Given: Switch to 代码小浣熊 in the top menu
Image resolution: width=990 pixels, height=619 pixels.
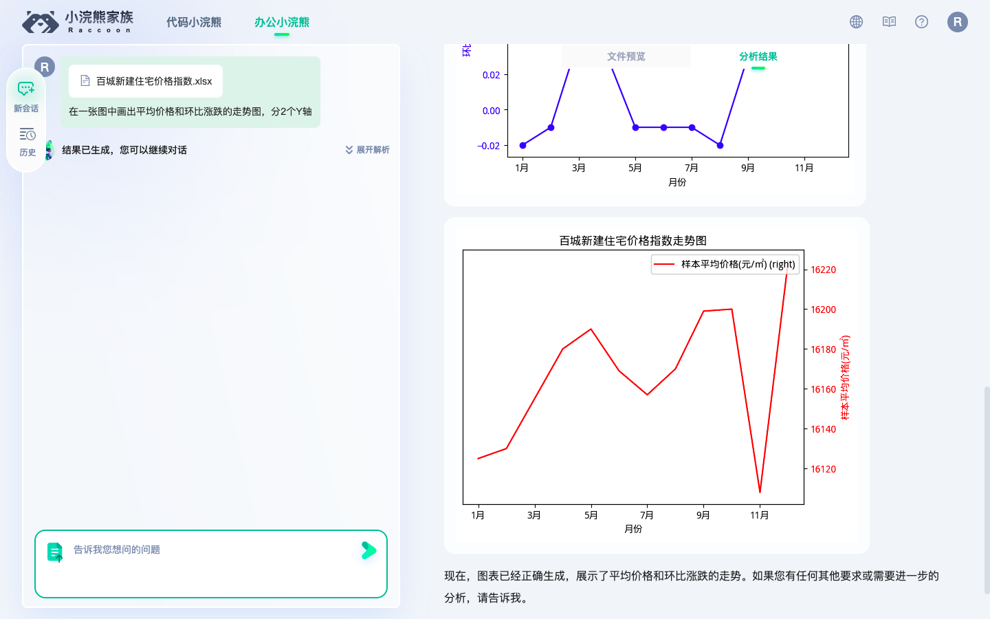Looking at the screenshot, I should pyautogui.click(x=192, y=21).
